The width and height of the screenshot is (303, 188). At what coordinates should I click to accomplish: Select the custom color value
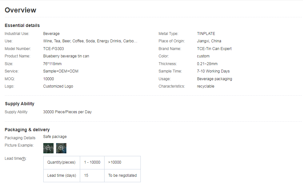[203, 56]
